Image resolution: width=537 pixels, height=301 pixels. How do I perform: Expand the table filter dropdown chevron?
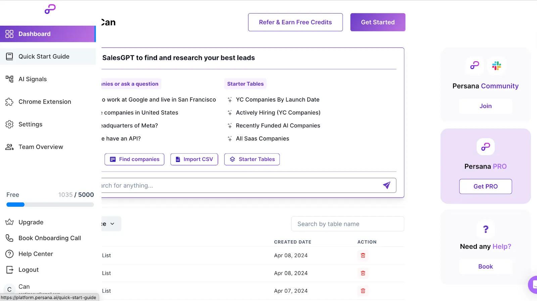point(112,224)
